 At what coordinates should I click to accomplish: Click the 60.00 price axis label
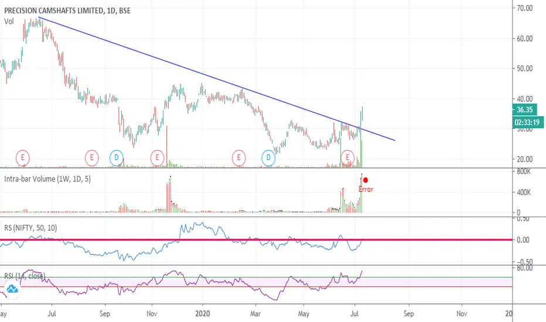tap(525, 38)
